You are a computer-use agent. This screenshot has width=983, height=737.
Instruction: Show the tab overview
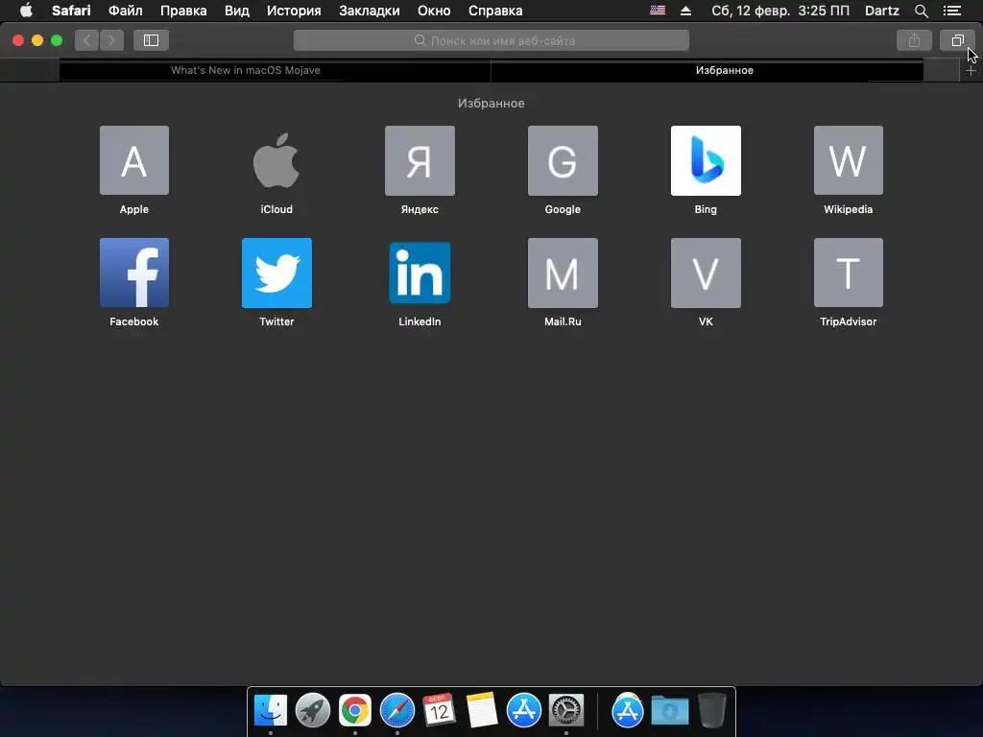click(957, 40)
